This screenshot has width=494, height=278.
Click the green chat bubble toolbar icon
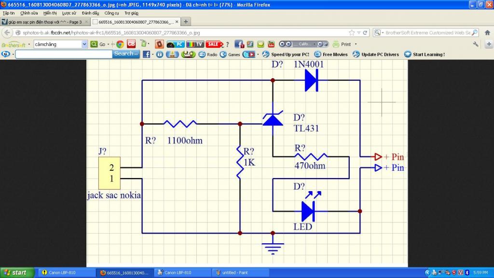coord(261,44)
